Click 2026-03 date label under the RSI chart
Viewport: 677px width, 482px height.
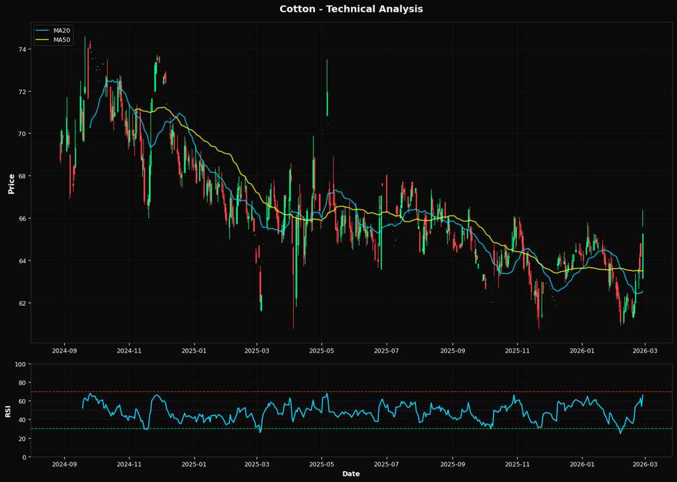[645, 465]
